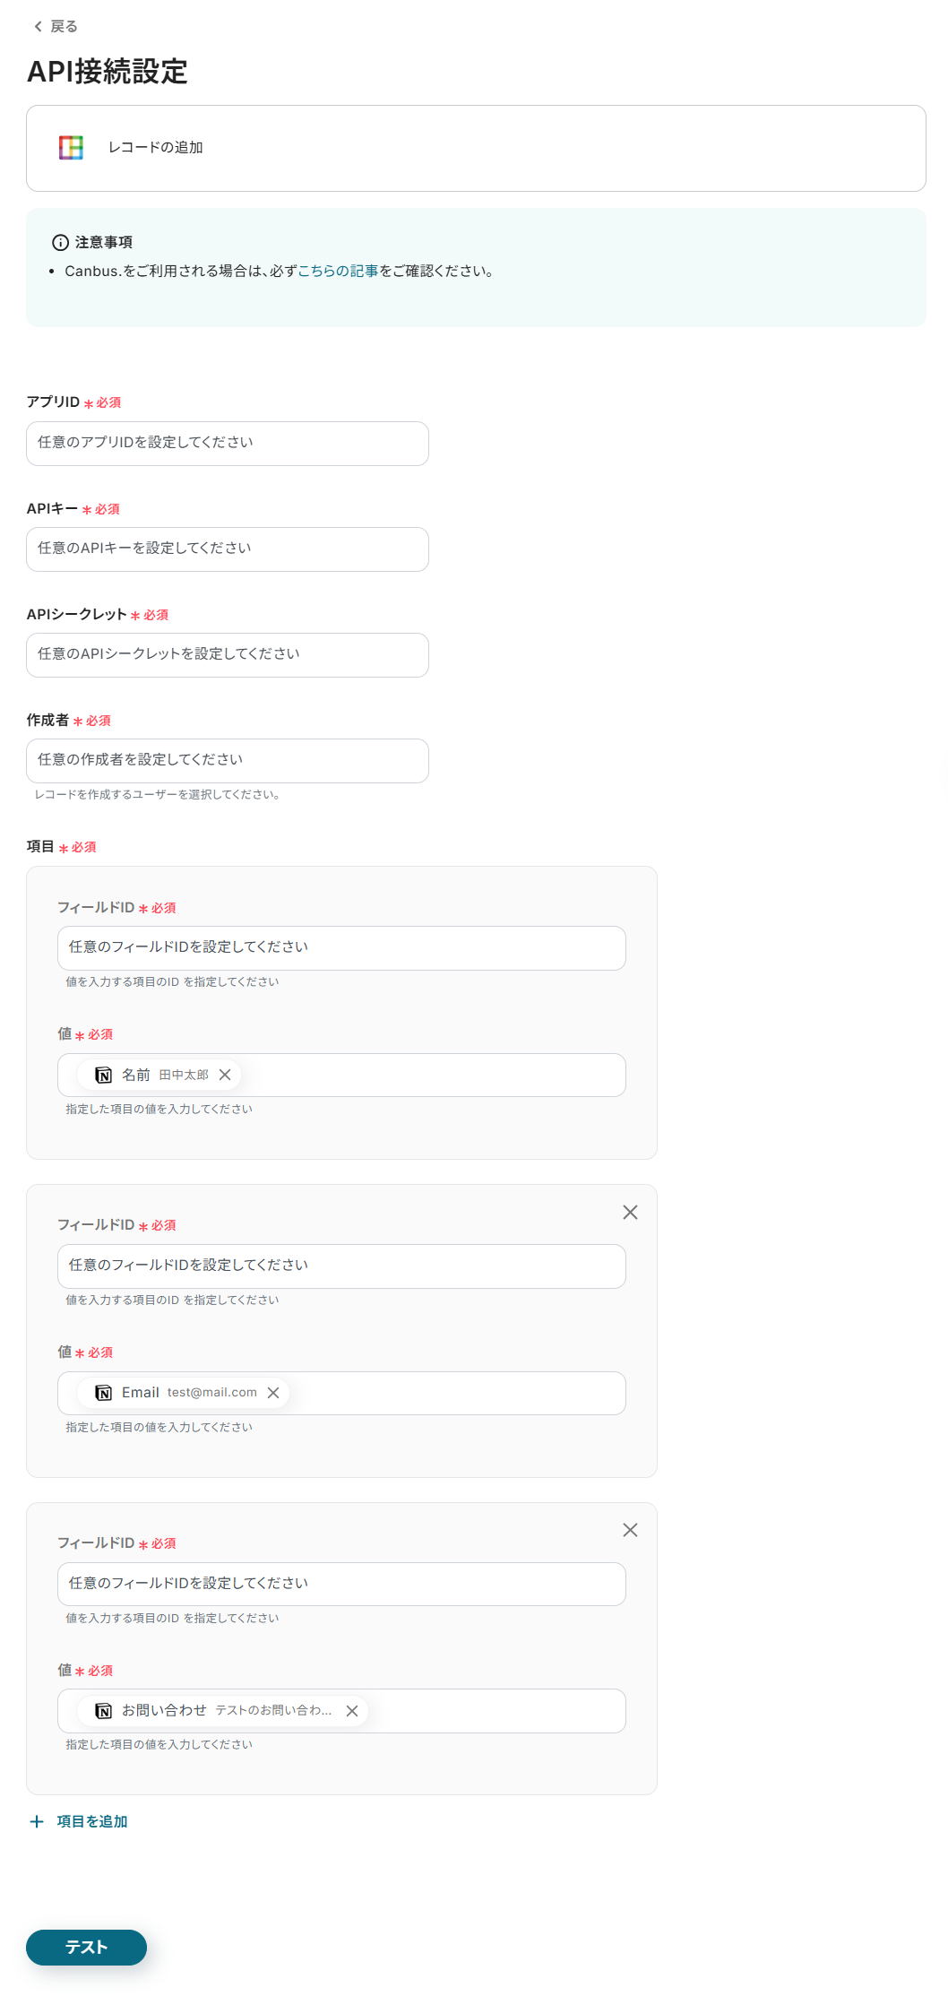Click the plus icon for 項目を追加
The height and width of the screenshot is (1996, 948).
[x=37, y=1821]
